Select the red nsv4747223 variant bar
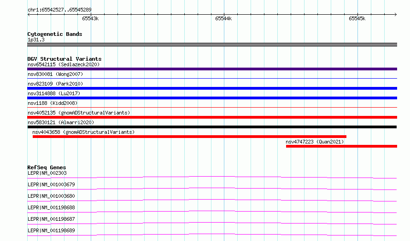The height and width of the screenshot is (241, 410). pos(341,146)
